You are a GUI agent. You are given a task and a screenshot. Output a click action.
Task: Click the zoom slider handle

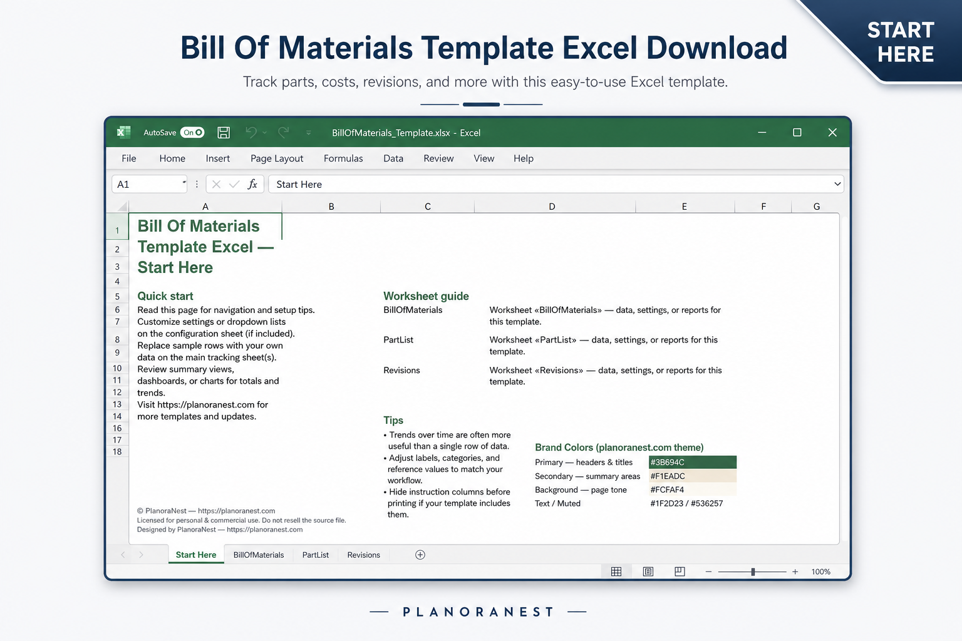(753, 572)
